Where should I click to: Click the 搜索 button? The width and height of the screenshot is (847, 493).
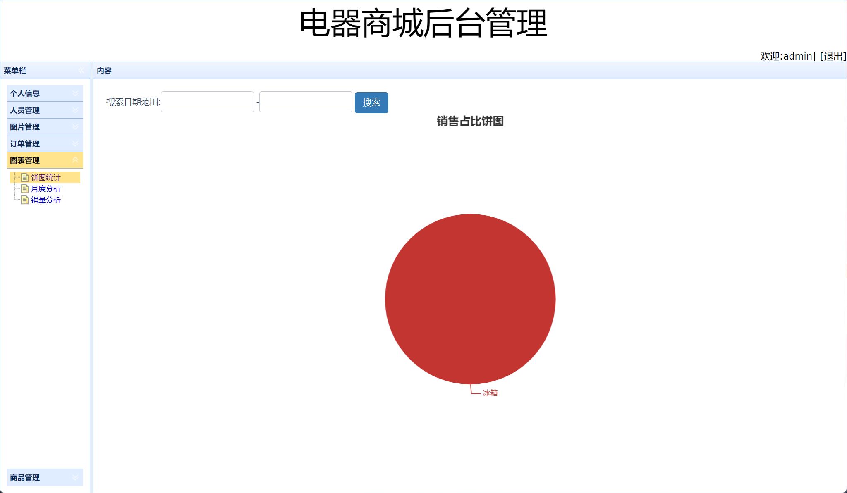click(x=371, y=102)
